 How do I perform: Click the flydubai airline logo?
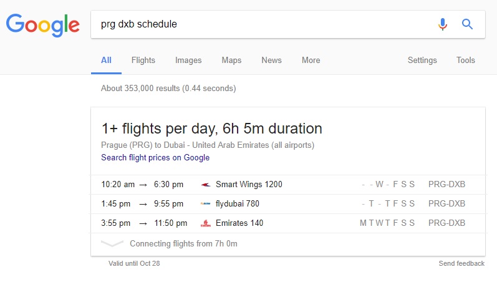tap(206, 203)
